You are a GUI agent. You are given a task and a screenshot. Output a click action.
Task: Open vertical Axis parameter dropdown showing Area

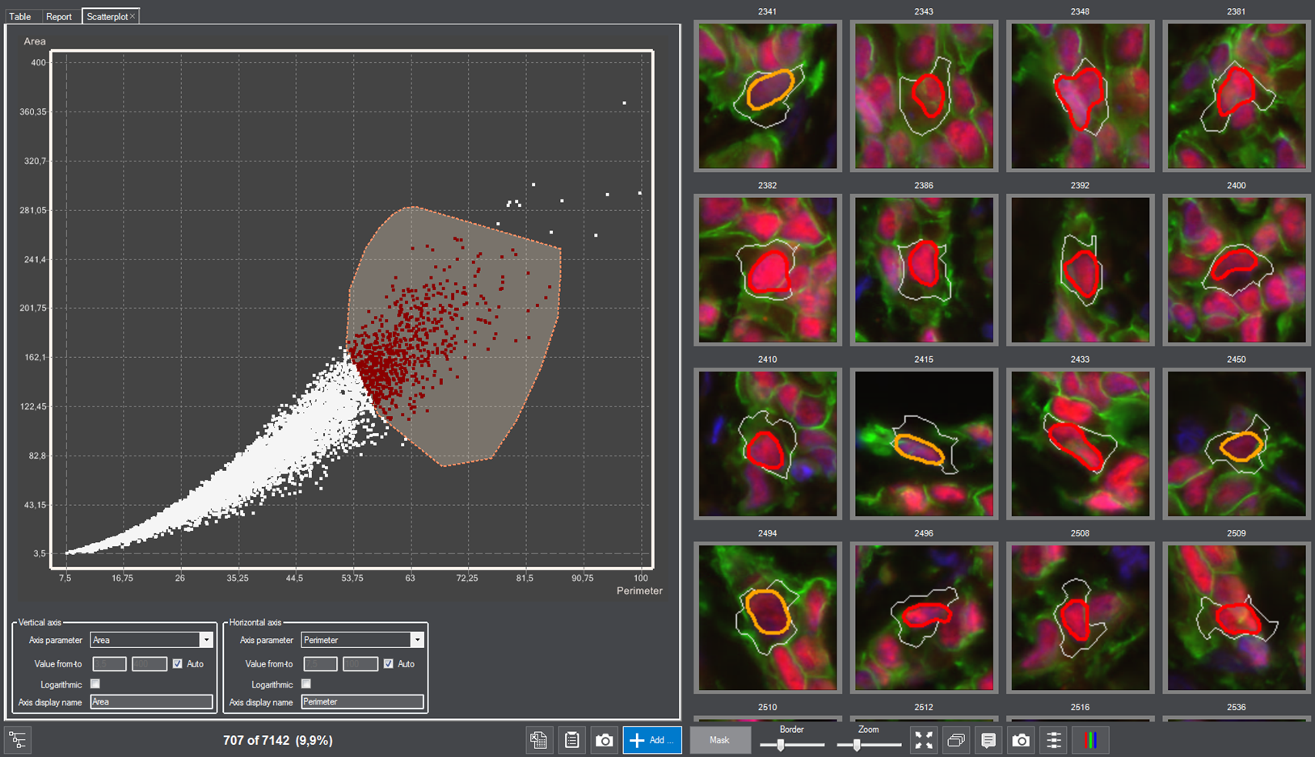point(205,640)
